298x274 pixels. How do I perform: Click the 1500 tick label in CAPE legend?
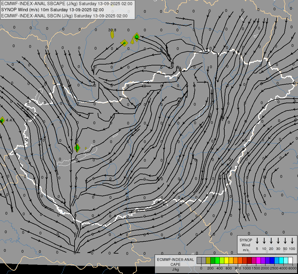[x=256, y=268]
